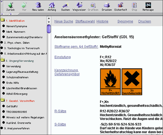The image size is (163, 135).
Task: Click the Grafiken images icon
Action: coord(93,5)
